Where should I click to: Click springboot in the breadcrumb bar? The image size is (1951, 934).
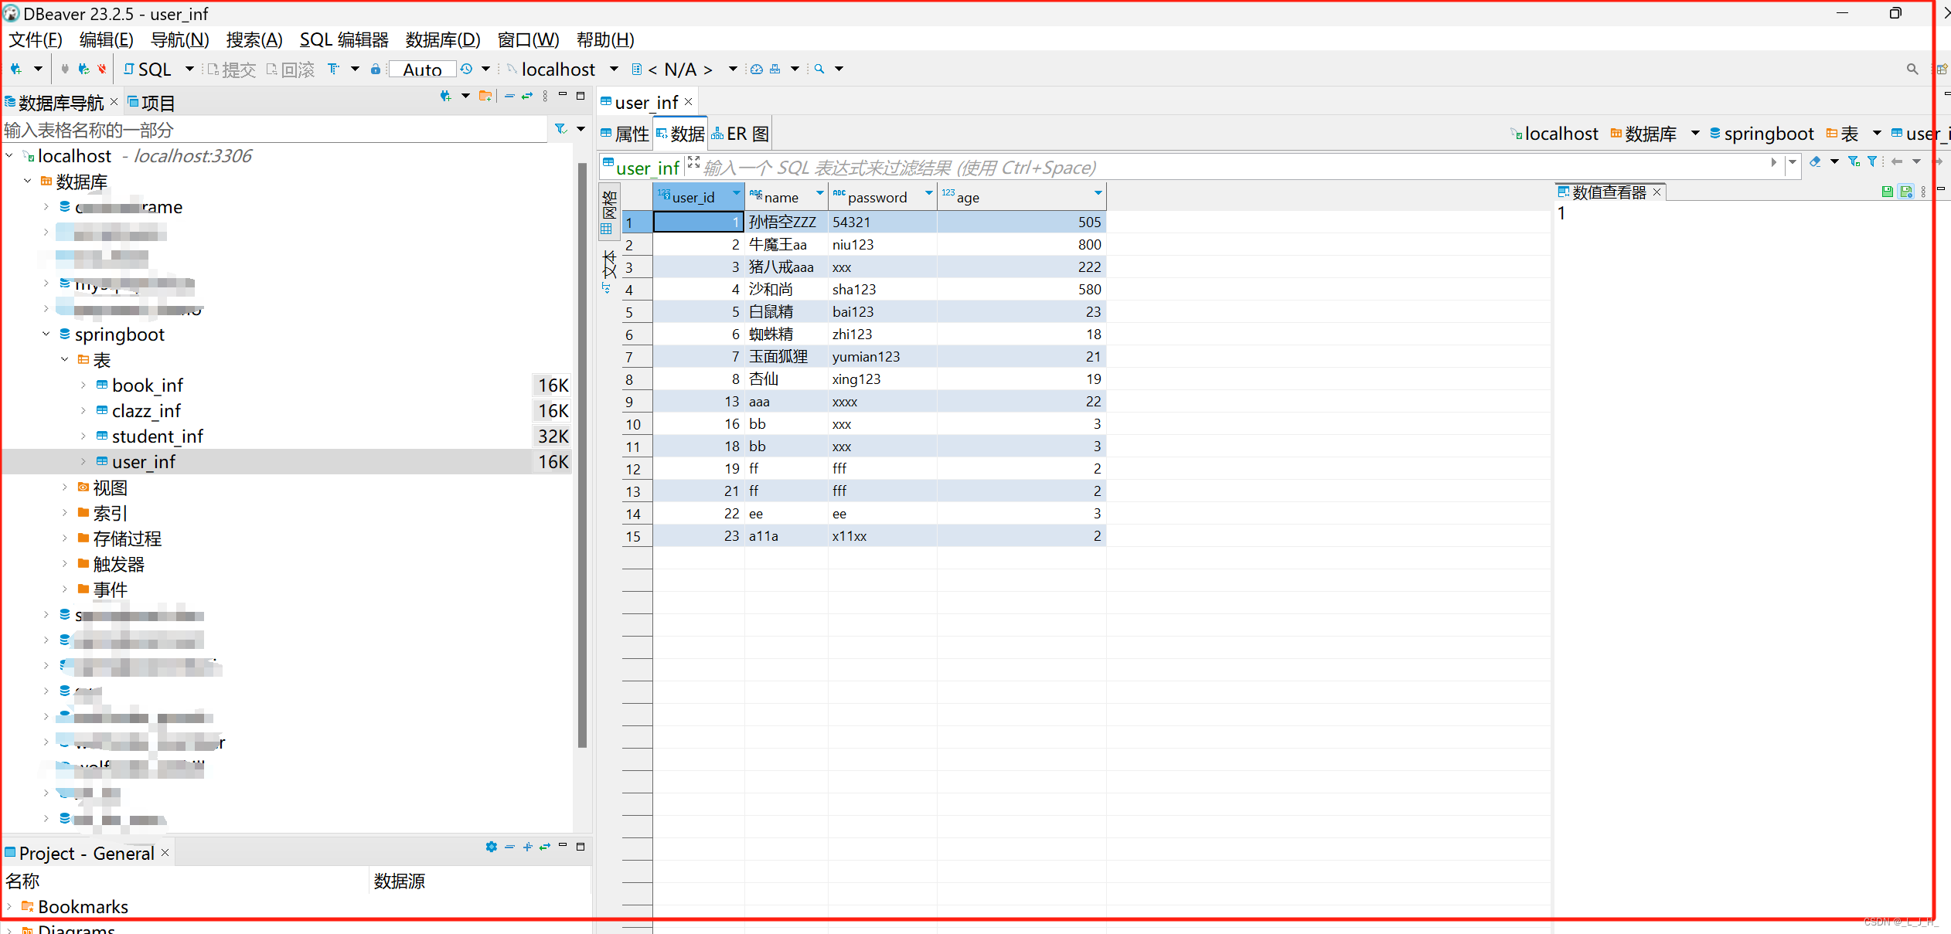coord(1768,134)
